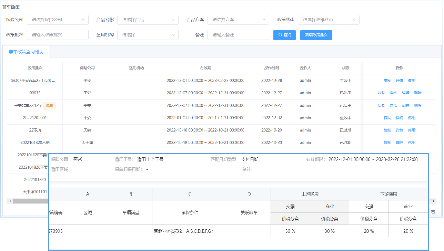Viewport: 444px width, 251px height.
Task: Open the 产品名称 dropdown
Action: click(x=148, y=20)
